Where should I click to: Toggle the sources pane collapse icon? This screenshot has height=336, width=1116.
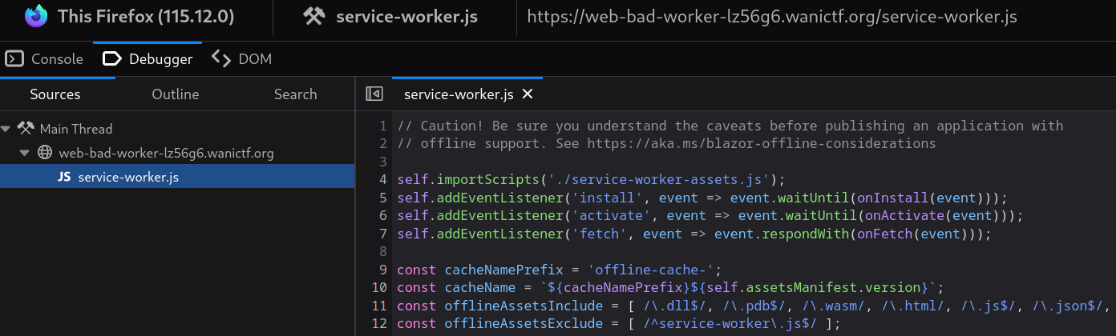374,94
